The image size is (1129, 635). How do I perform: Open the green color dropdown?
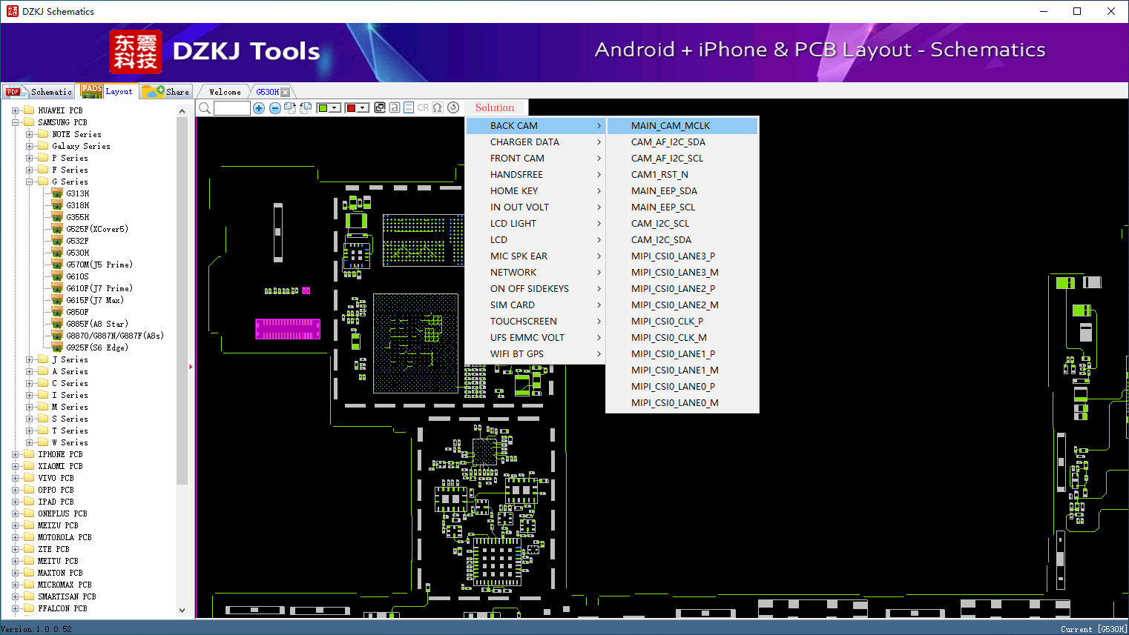tap(335, 108)
